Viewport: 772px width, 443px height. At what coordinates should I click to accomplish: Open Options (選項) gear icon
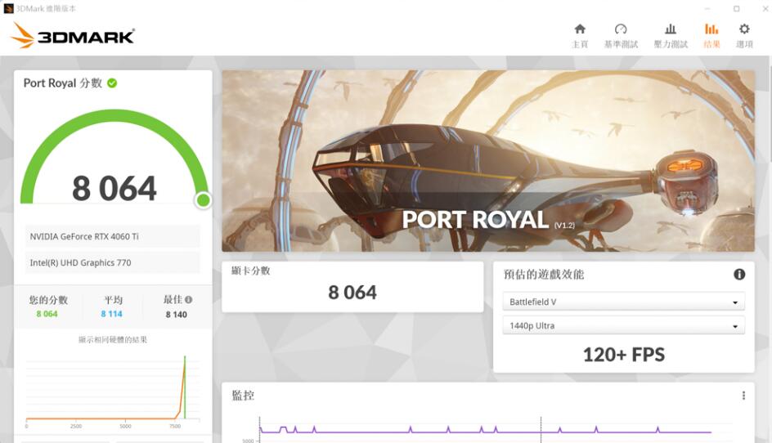(744, 35)
